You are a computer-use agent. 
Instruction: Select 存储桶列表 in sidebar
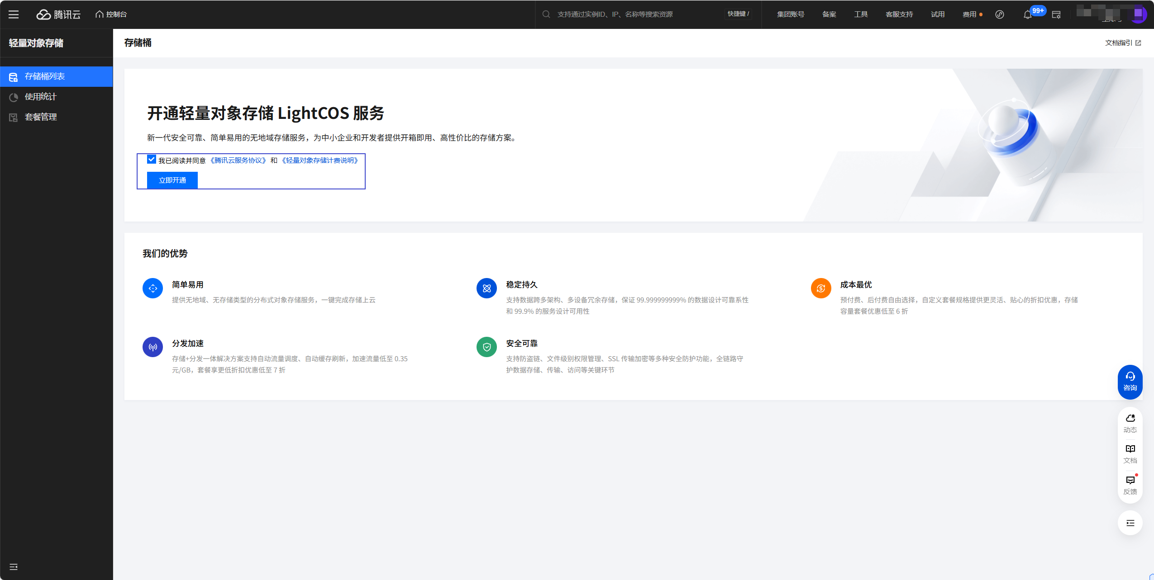tap(57, 76)
